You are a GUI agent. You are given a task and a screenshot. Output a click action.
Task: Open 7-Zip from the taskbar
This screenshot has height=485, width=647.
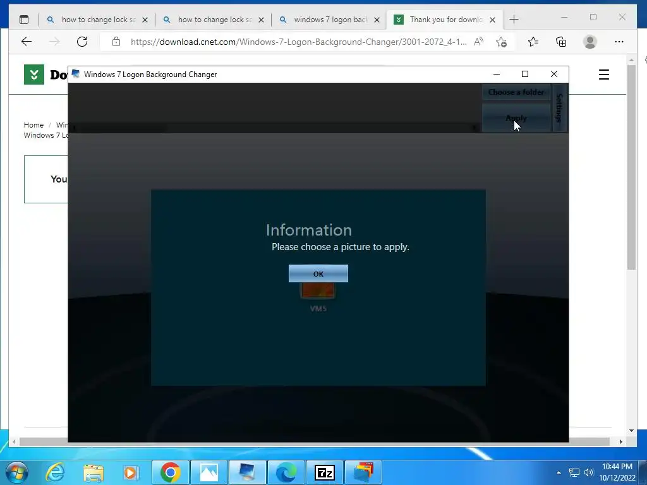click(x=325, y=472)
